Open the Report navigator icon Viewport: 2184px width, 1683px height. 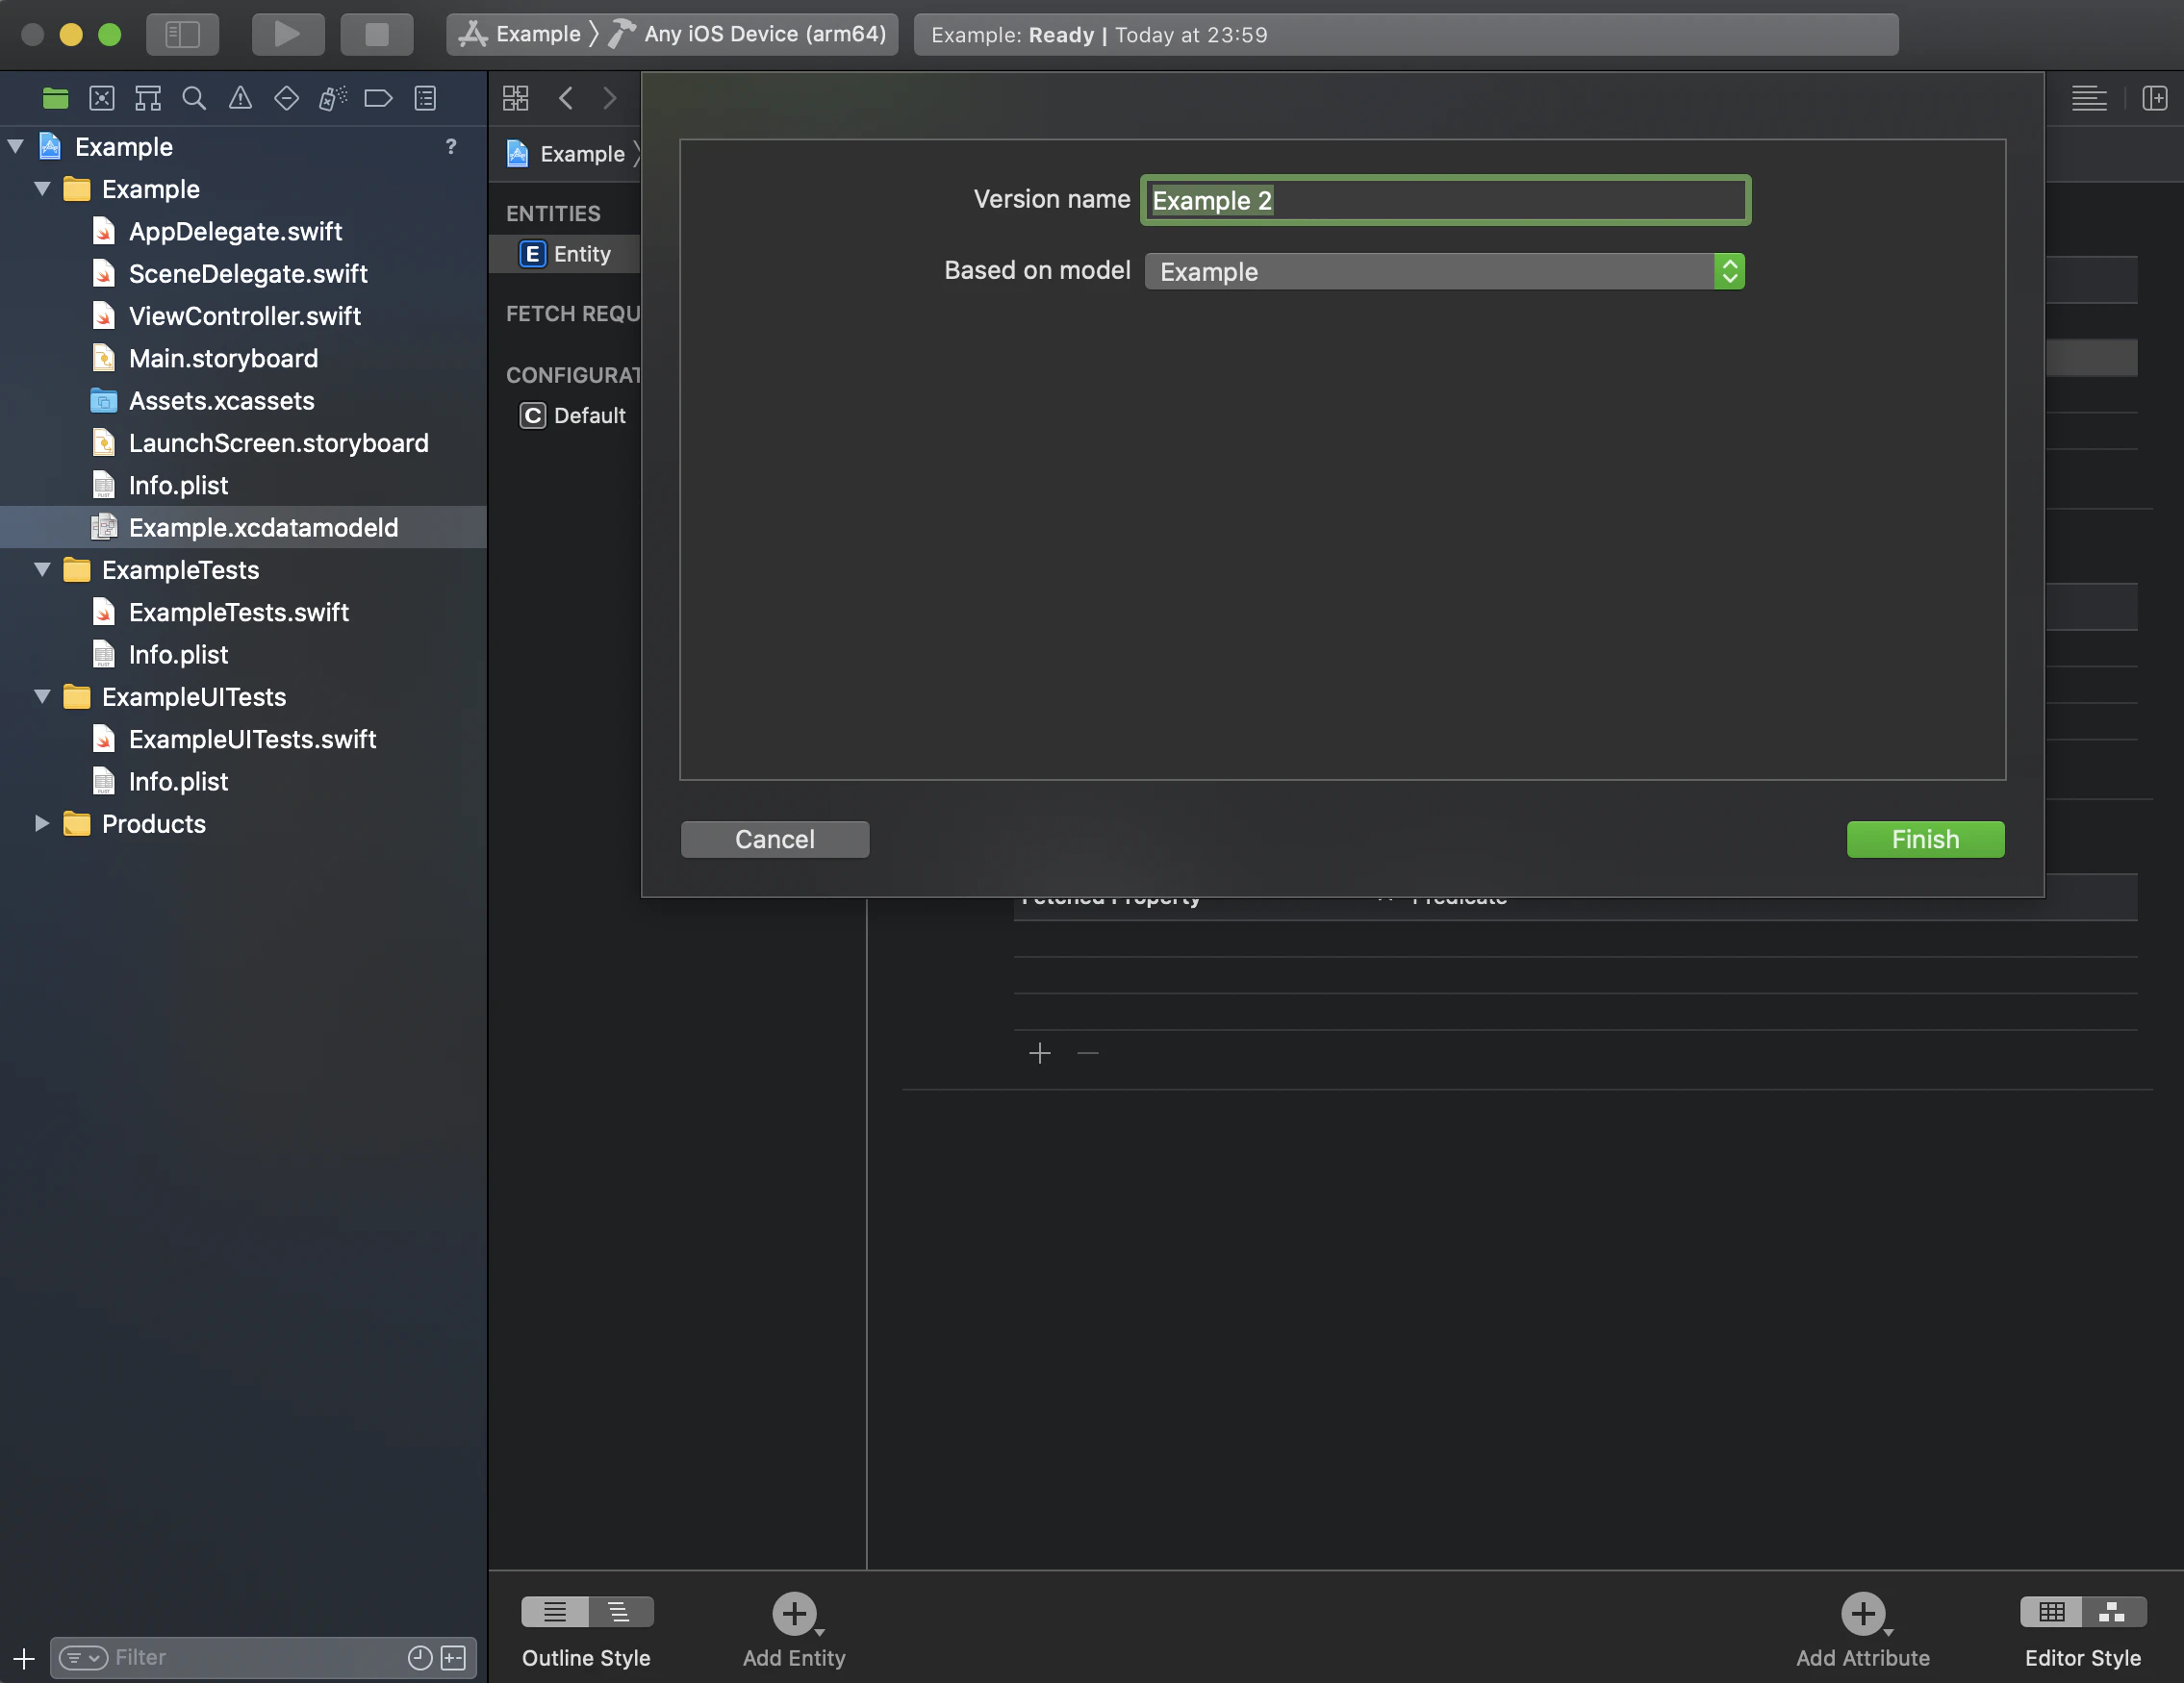coord(425,98)
